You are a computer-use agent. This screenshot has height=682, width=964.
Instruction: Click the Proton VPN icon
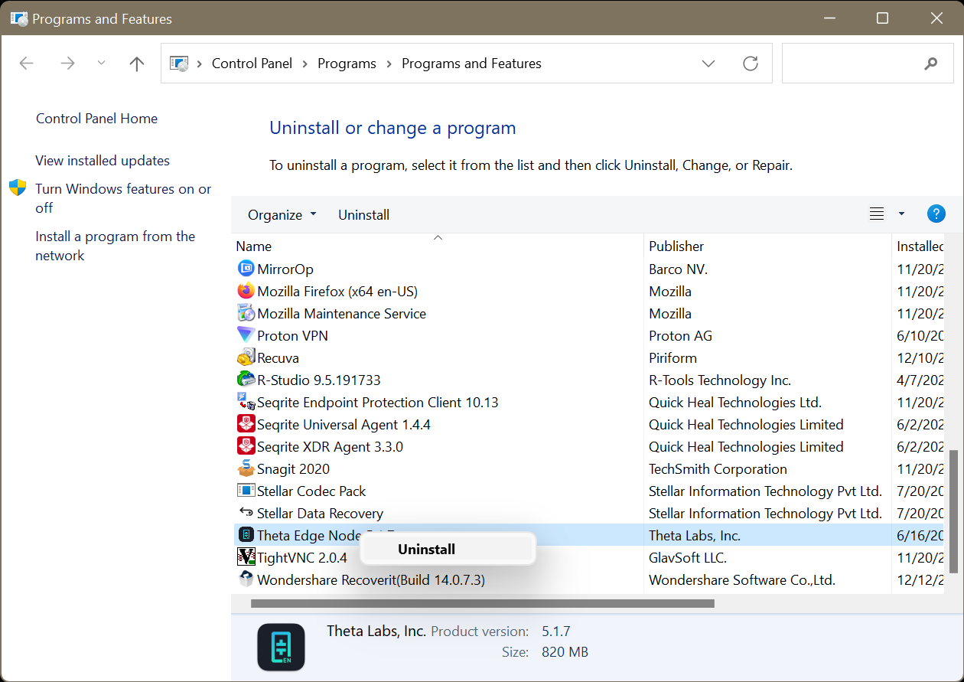coord(246,335)
